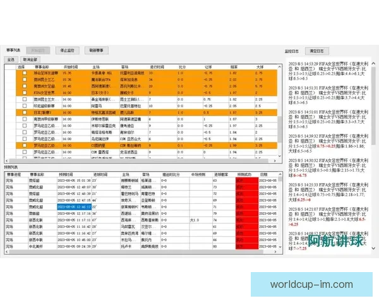
Task: Click the monitor log scroll-down arrow
Action: coord(373,248)
